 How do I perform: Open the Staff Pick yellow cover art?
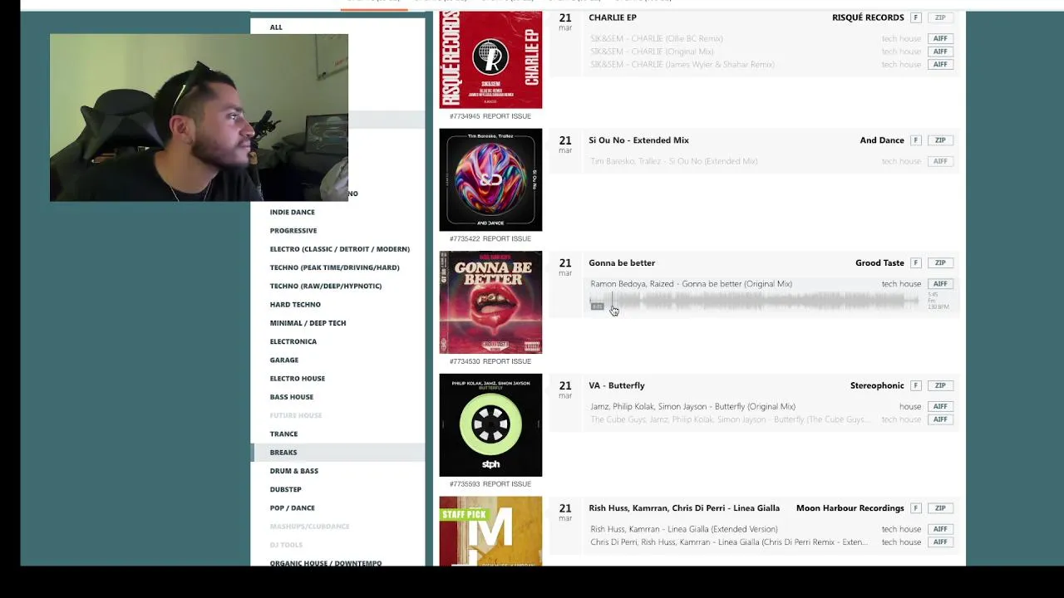pos(490,532)
